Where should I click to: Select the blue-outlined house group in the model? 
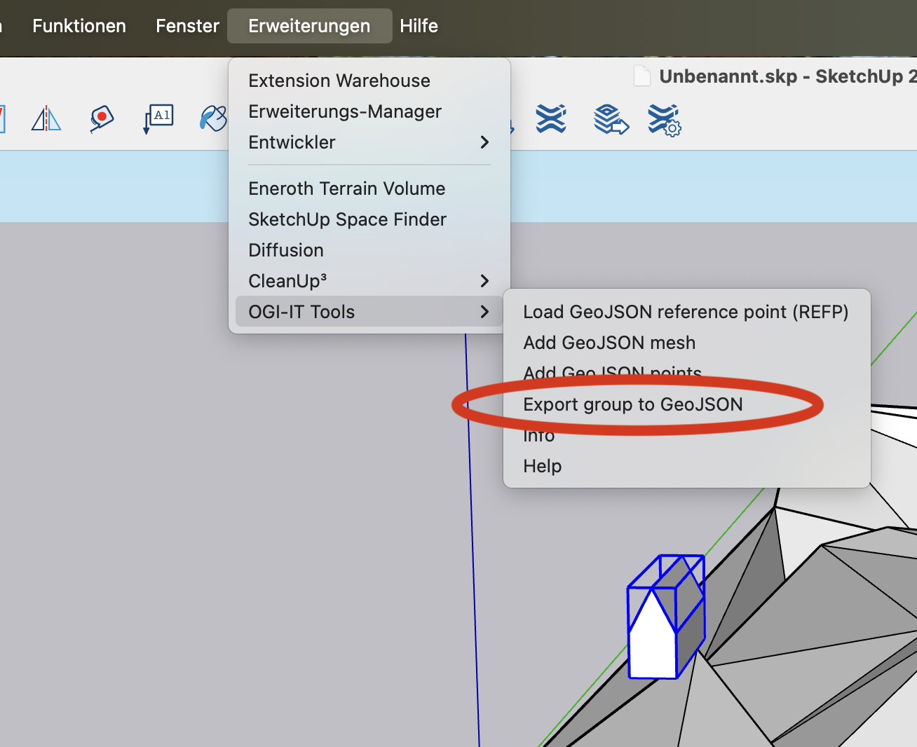pos(665,617)
